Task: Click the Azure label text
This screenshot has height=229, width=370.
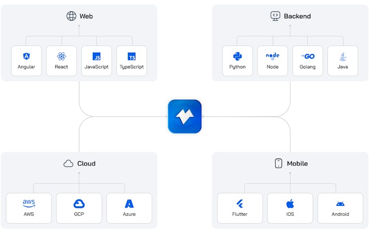Action: (x=129, y=214)
